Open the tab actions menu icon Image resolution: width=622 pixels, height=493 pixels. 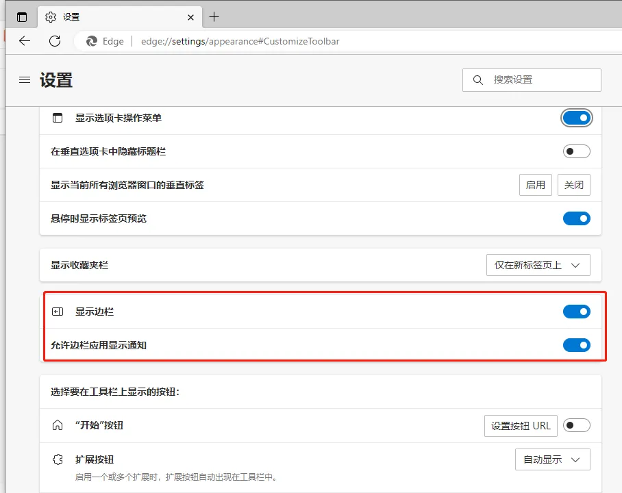(21, 16)
